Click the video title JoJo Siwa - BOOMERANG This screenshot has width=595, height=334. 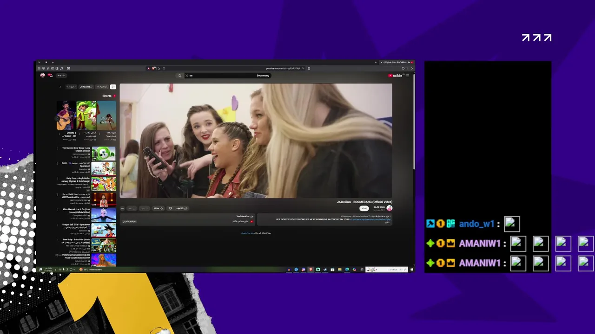(365, 202)
